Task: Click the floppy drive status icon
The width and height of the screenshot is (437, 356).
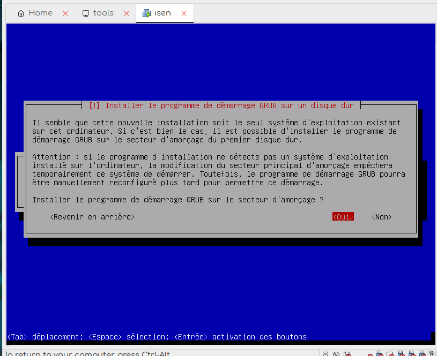Action: point(347,354)
